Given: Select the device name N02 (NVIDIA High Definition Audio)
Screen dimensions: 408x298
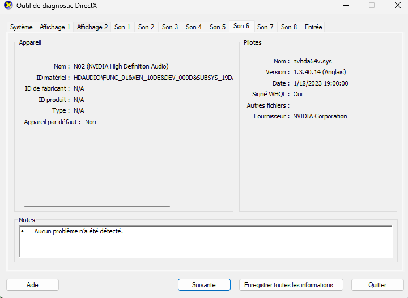Looking at the screenshot, I should click(x=121, y=67).
